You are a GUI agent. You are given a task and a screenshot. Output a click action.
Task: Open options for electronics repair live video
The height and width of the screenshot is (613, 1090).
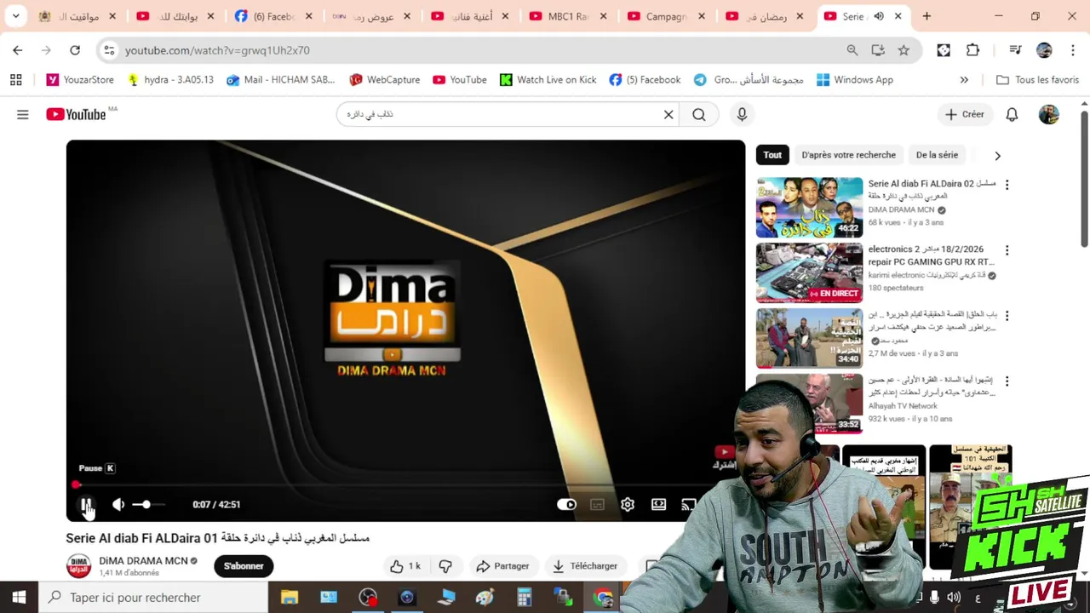(x=1007, y=250)
